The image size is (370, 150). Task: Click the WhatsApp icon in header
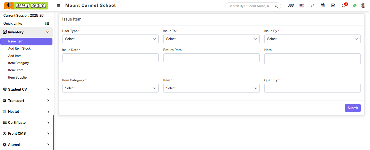[x=355, y=5]
